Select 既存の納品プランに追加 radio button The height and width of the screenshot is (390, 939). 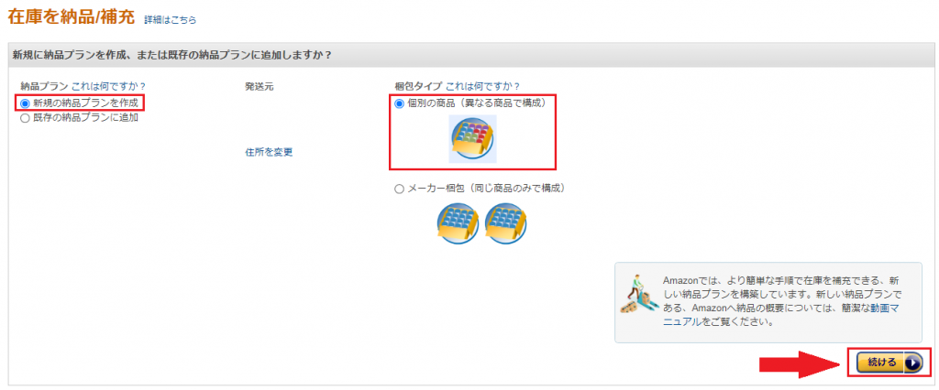25,118
